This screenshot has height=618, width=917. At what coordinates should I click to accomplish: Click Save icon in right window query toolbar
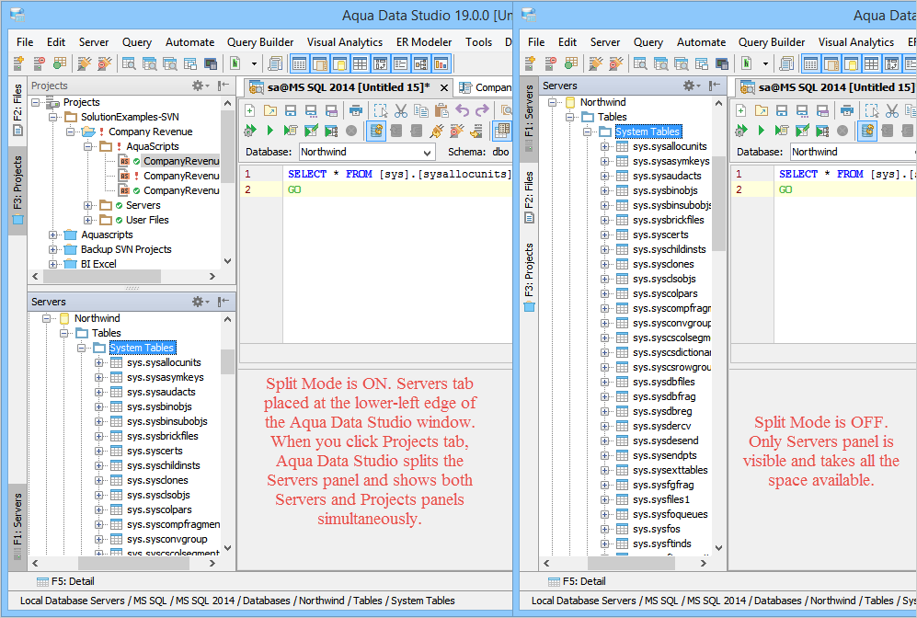pos(782,110)
